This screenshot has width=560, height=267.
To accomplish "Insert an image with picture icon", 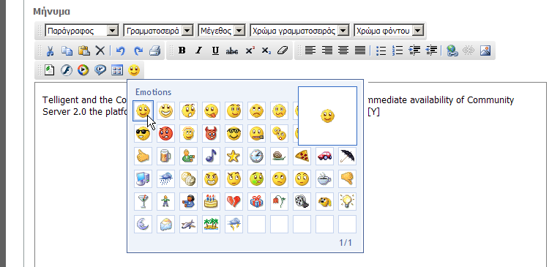I will click(485, 50).
